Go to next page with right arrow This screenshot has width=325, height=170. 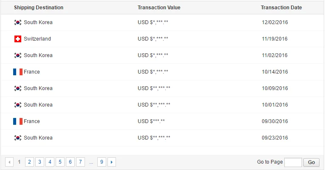click(112, 162)
